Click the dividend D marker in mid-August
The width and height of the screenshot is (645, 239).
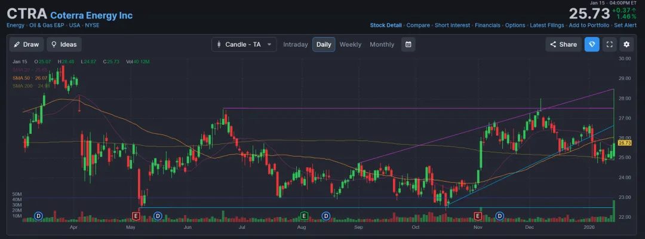(326, 216)
